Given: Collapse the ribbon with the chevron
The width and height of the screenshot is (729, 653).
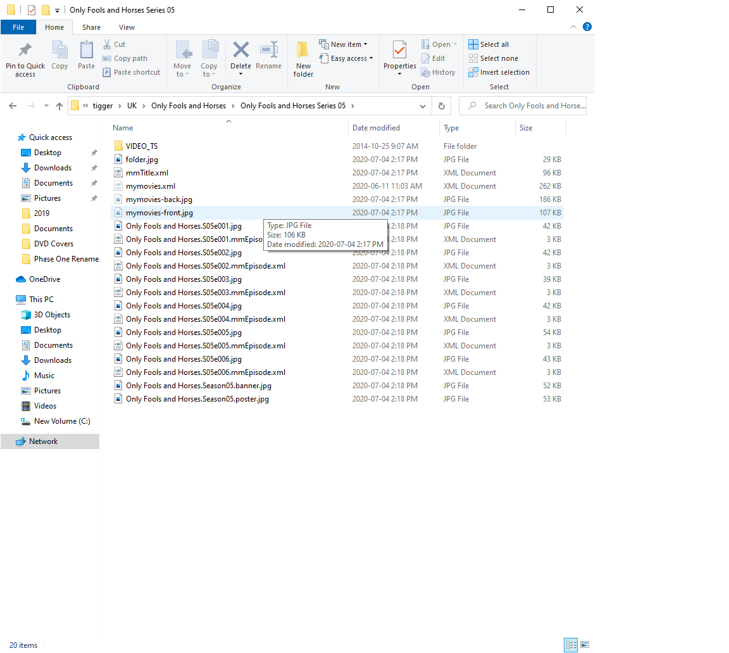Looking at the screenshot, I should (x=573, y=27).
